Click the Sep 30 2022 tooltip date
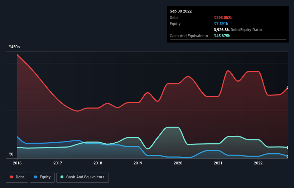The image size is (294, 188). tap(180, 11)
